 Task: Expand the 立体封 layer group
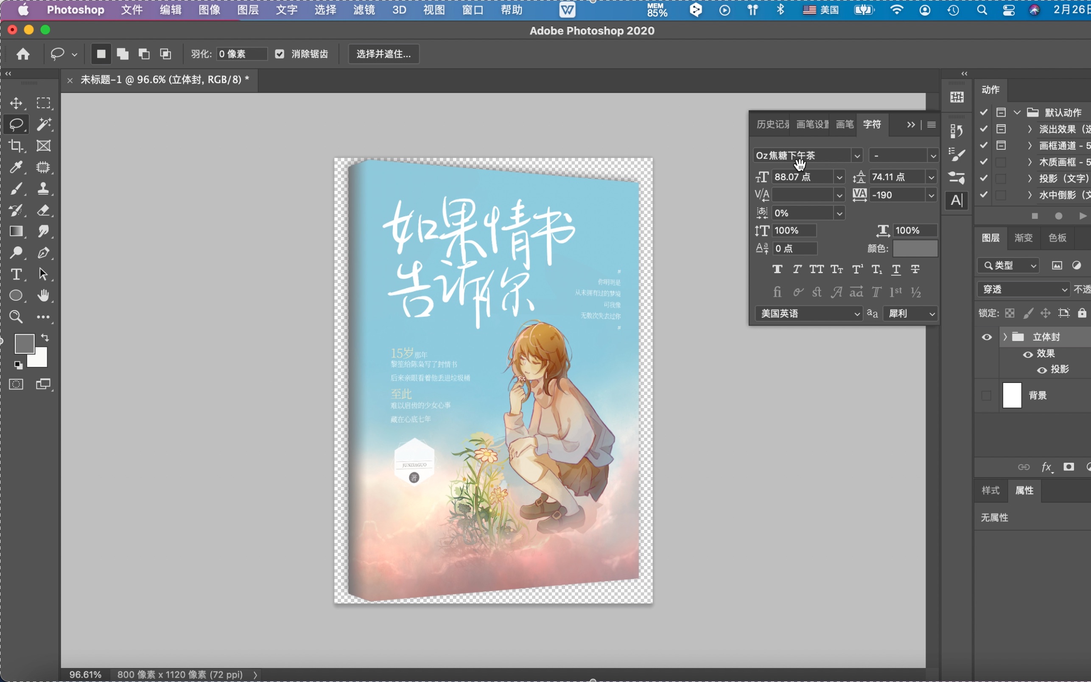click(1004, 337)
